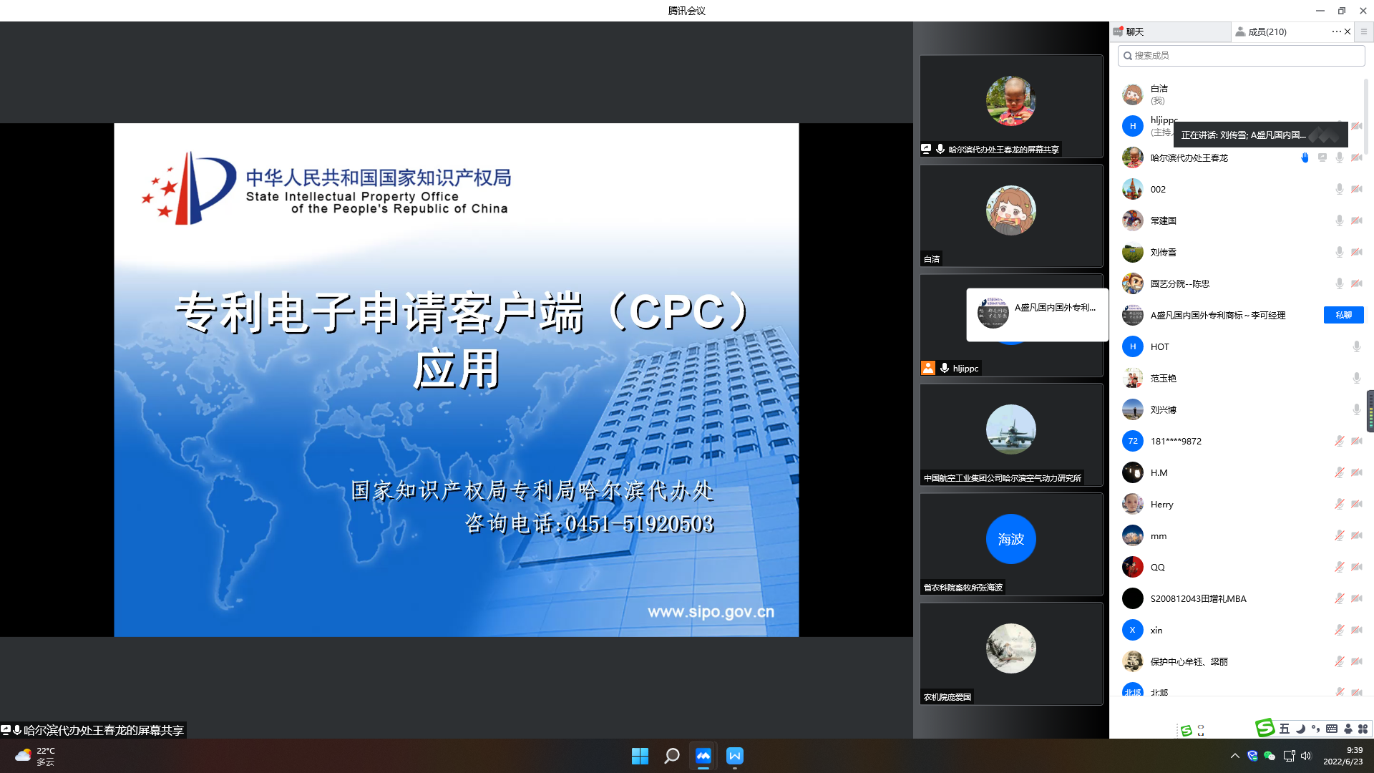Click muted mic icon for 保护中心牟钰、梁丽
Screen dimensions: 1374x773
1340,661
